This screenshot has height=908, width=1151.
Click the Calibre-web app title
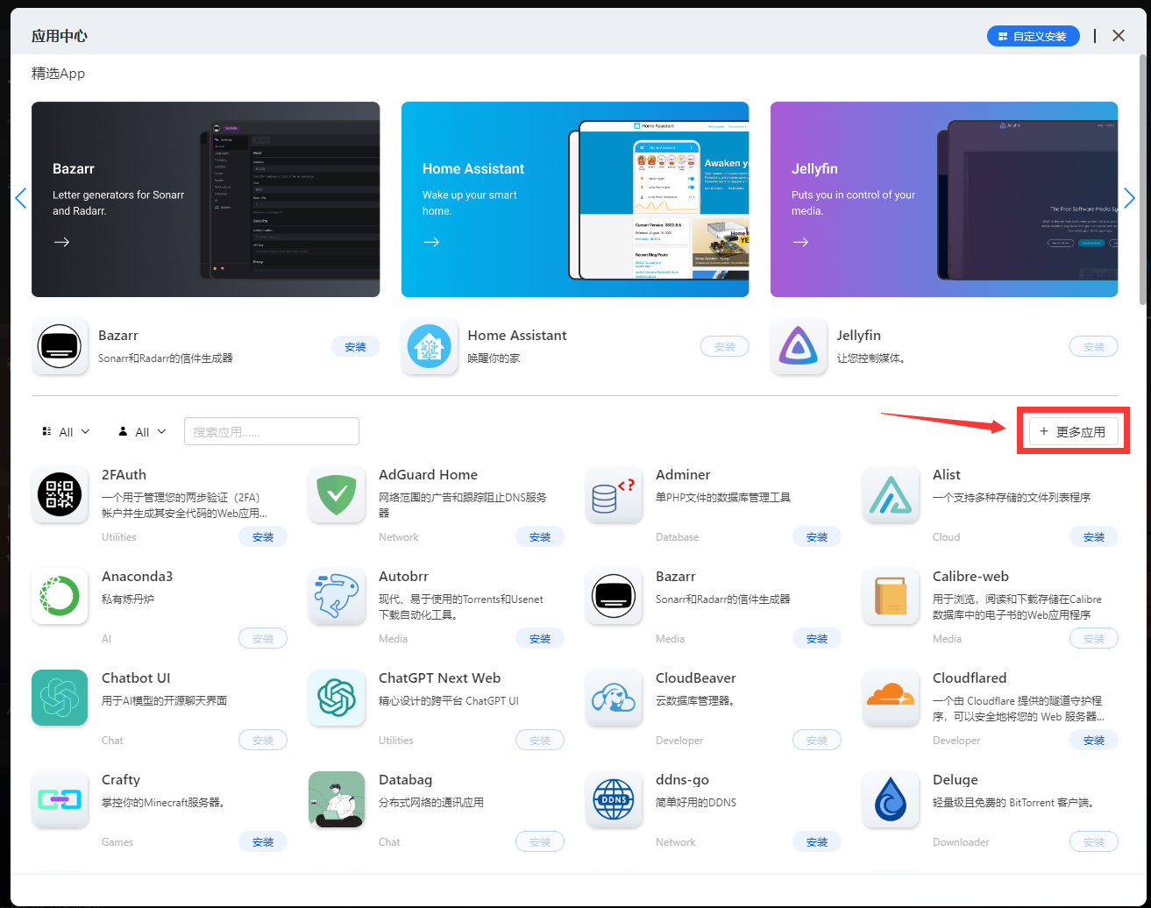tap(970, 577)
